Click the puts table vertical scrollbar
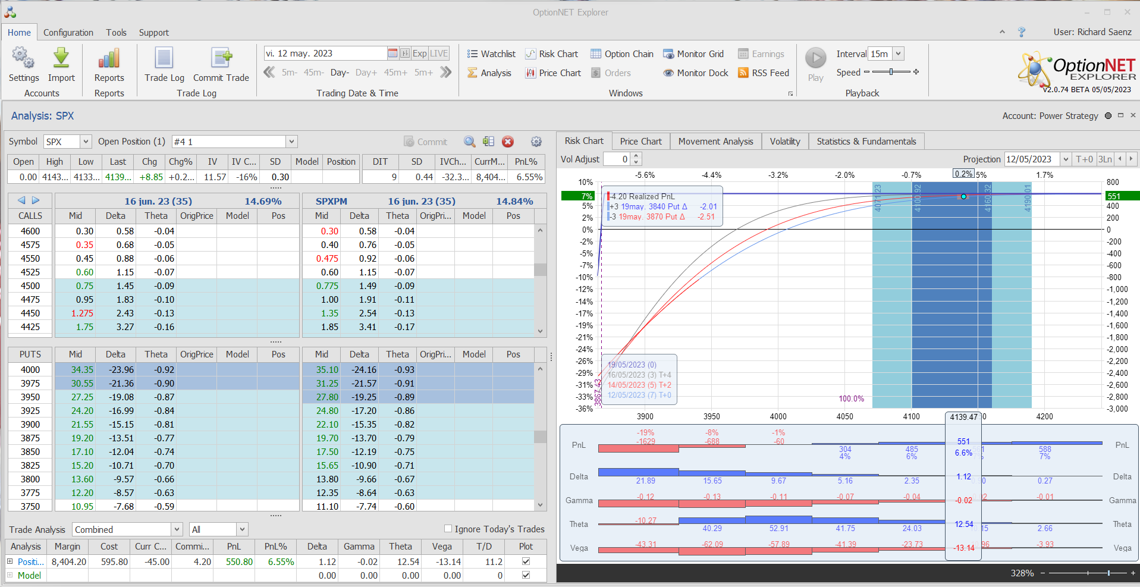 click(x=540, y=437)
